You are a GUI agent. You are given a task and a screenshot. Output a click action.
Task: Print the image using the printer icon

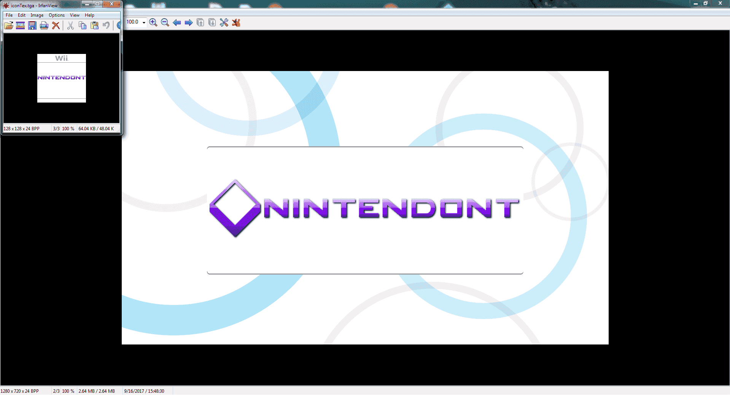tap(44, 25)
